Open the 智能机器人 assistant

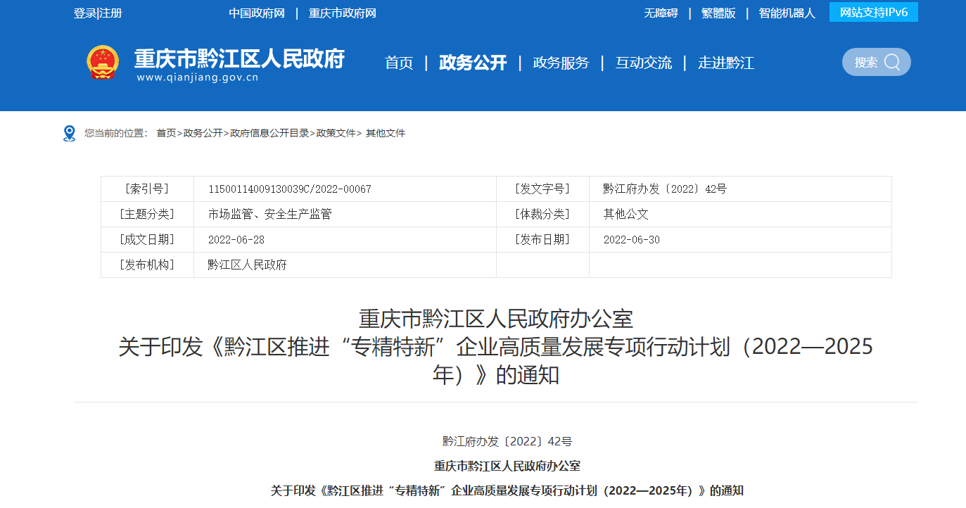tap(787, 13)
